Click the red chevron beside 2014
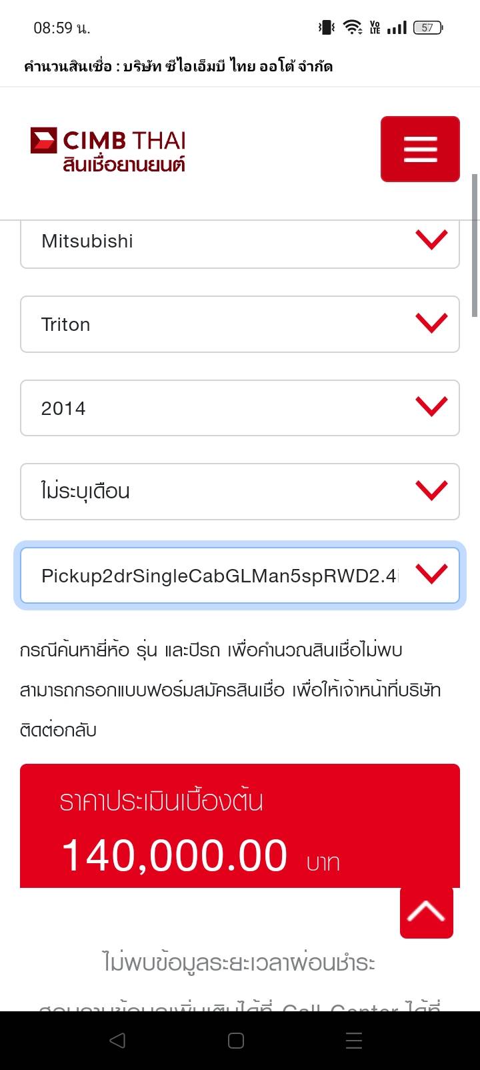The height and width of the screenshot is (1070, 480). coord(431,406)
